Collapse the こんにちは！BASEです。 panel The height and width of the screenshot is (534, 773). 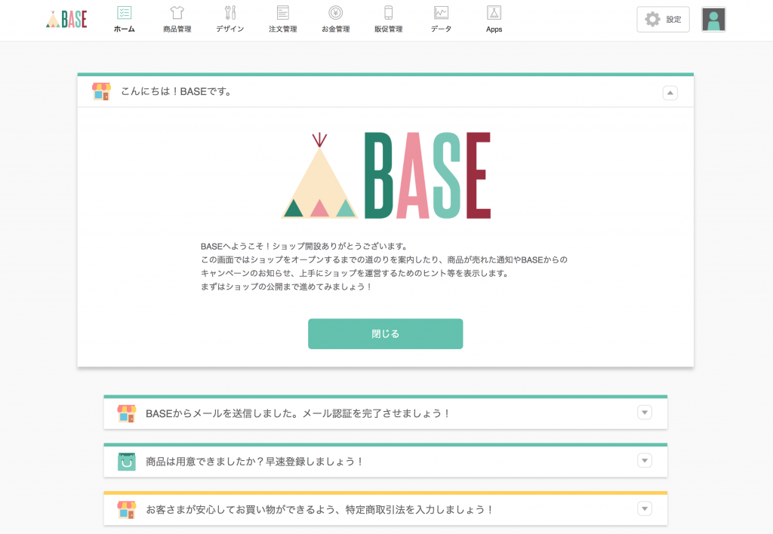(670, 93)
